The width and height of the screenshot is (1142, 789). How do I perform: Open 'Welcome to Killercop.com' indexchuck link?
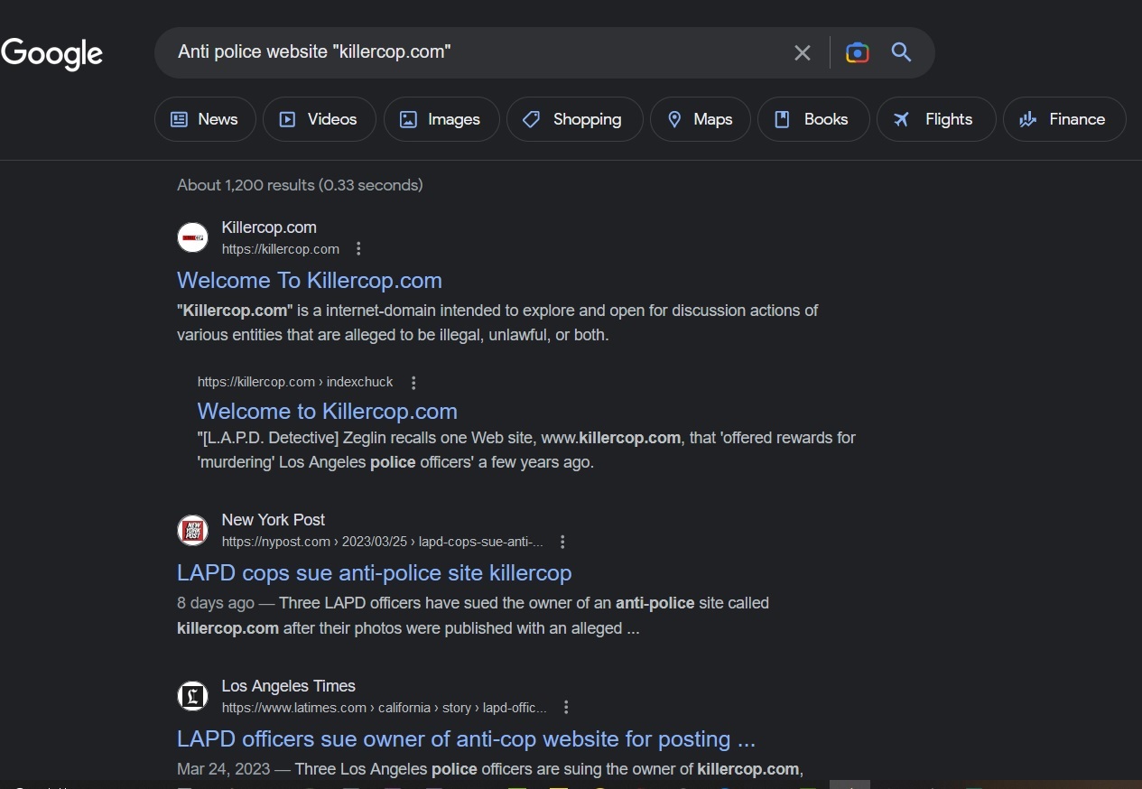pyautogui.click(x=328, y=411)
